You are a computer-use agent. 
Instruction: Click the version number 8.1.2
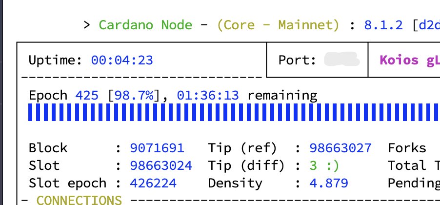tap(383, 25)
